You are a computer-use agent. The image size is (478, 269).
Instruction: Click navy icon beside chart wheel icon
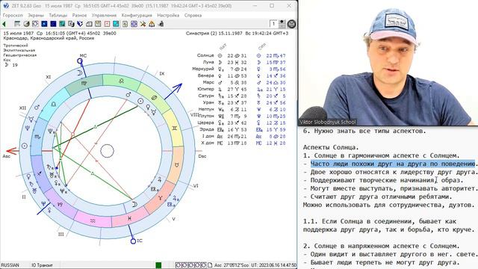[x=45, y=24]
